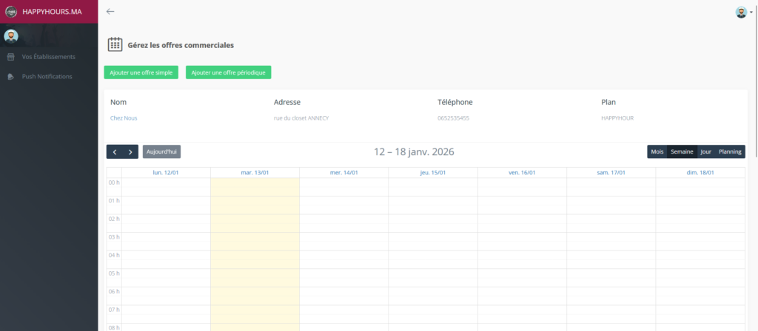758x331 pixels.
Task: Click the calendar icon beside page title
Action: click(115, 44)
